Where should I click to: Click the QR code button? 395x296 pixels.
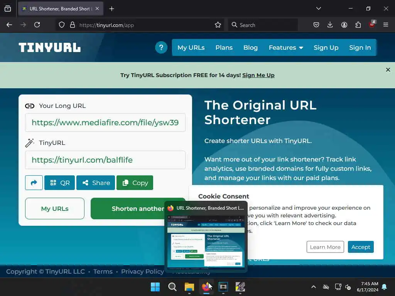pyautogui.click(x=59, y=183)
